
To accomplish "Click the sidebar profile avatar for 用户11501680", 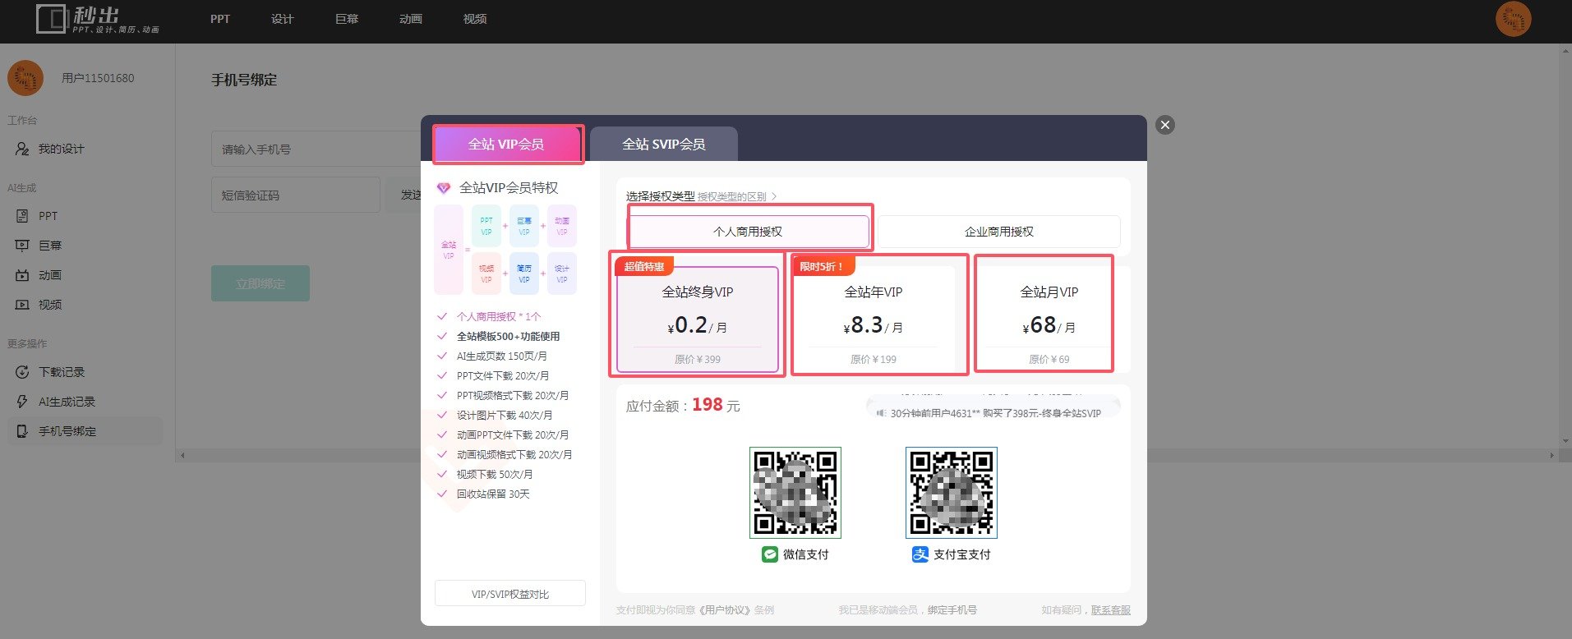I will 25,78.
